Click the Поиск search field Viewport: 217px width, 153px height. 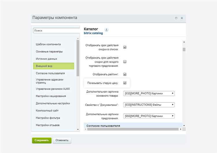56,31
